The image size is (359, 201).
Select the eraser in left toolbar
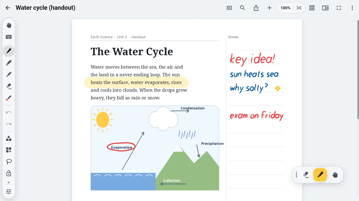(x=9, y=86)
